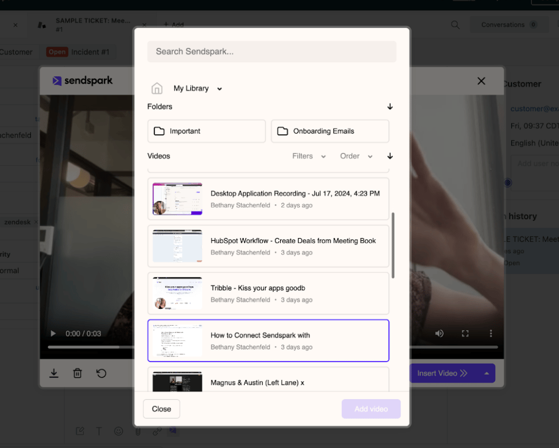Select Desktop Application Recording video
Viewport: 559px width, 448px height.
[x=268, y=199]
